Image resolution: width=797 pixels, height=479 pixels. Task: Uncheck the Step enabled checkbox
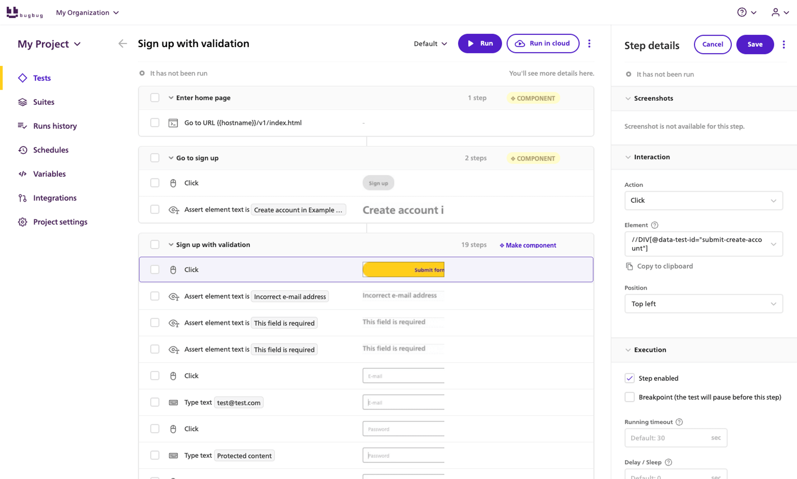pos(629,378)
